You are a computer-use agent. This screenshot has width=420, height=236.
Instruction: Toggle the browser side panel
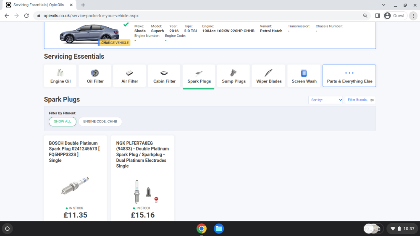[378, 16]
